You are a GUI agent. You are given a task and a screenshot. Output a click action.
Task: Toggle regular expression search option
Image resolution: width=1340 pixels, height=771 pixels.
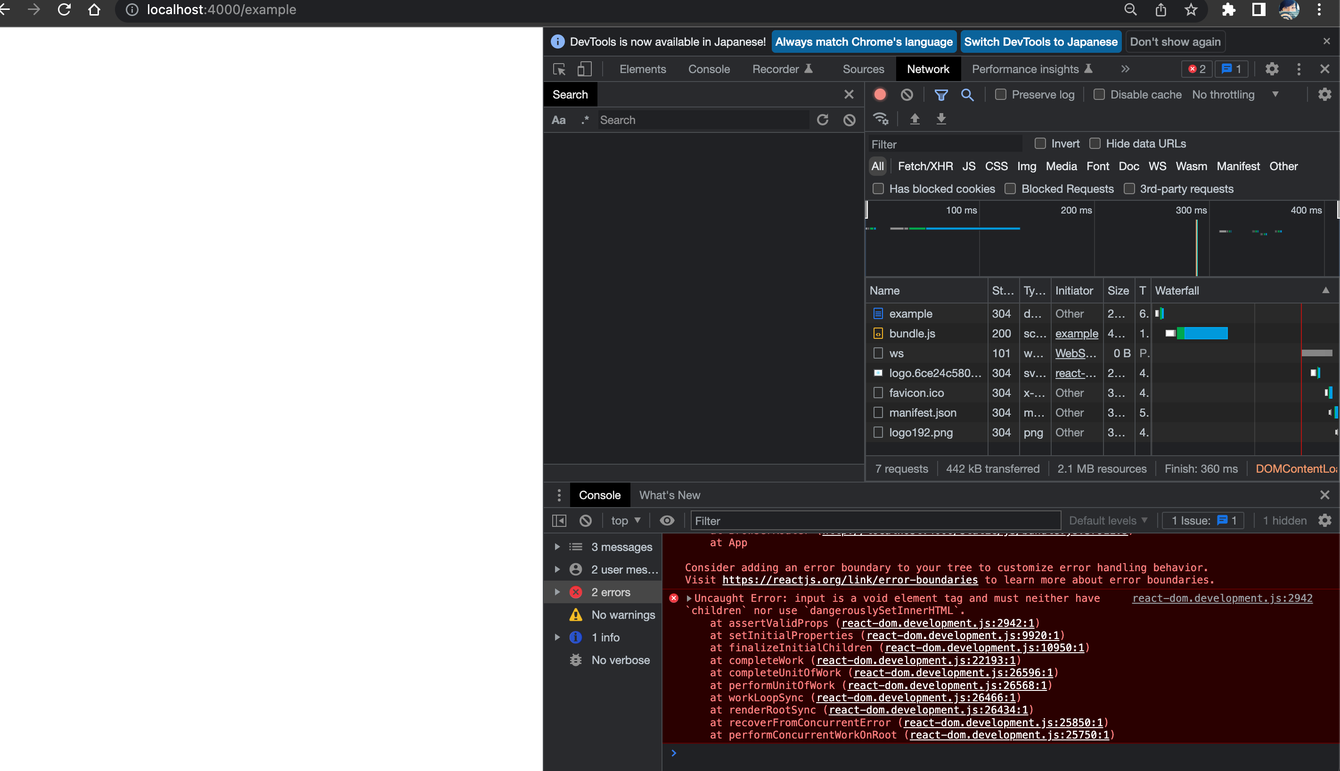point(585,120)
